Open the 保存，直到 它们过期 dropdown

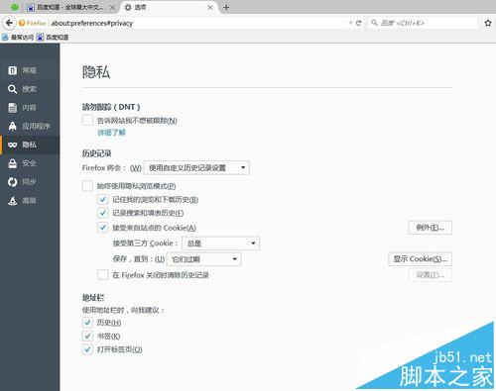point(204,259)
